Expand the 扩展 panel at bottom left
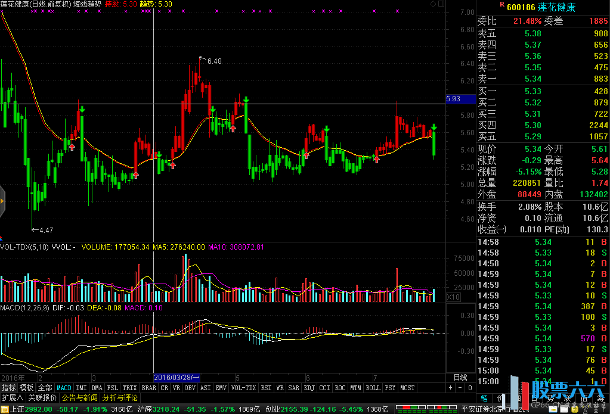This screenshot has height=414, width=610. (12, 397)
